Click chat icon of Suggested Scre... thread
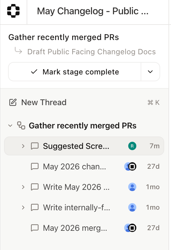The width and height of the screenshot is (171, 250). (35, 146)
